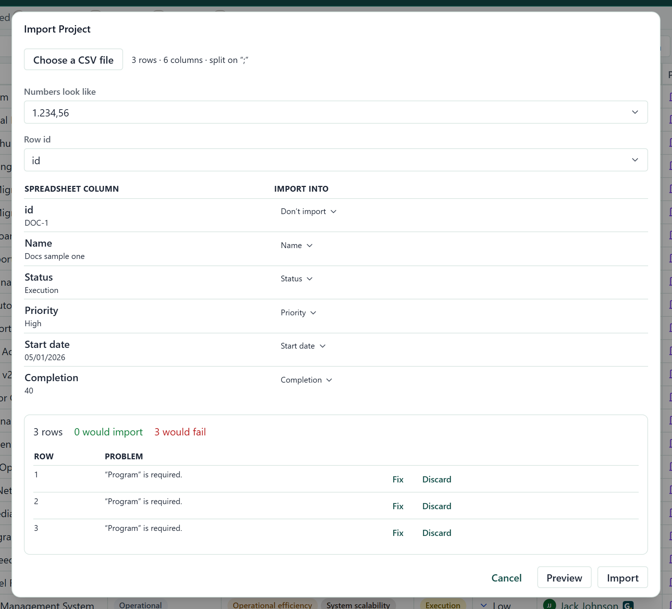Click the '3 would fail' summary text
The image size is (672, 609).
(x=180, y=432)
